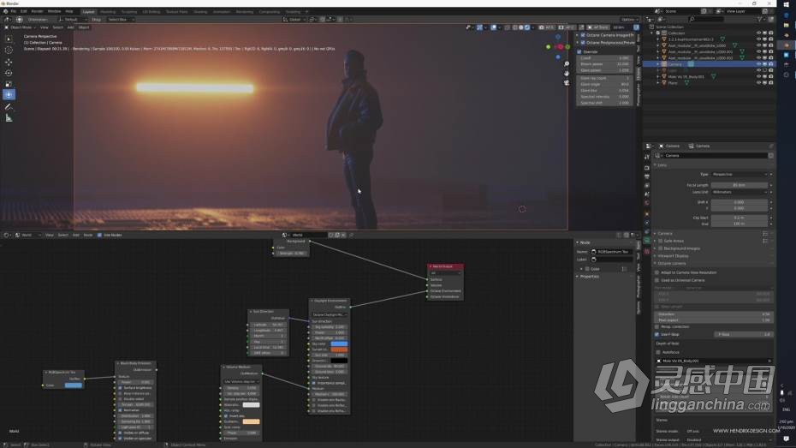
Task: Click the outliner filter funnel icon
Action: coord(760,20)
